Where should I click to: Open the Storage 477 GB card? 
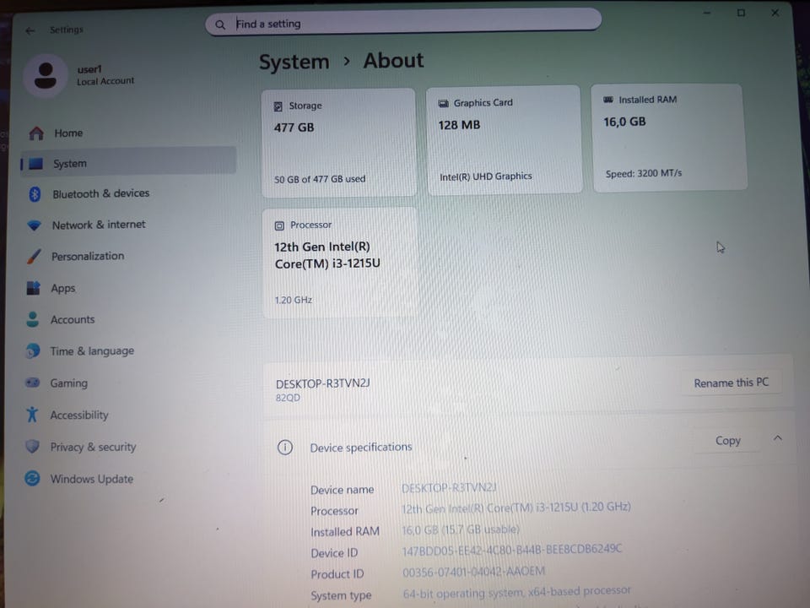pyautogui.click(x=339, y=143)
